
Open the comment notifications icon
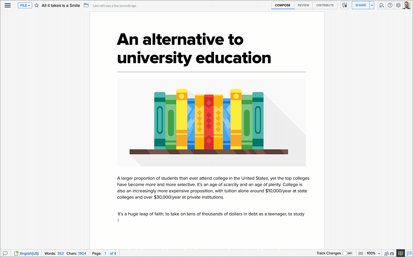point(345,5)
